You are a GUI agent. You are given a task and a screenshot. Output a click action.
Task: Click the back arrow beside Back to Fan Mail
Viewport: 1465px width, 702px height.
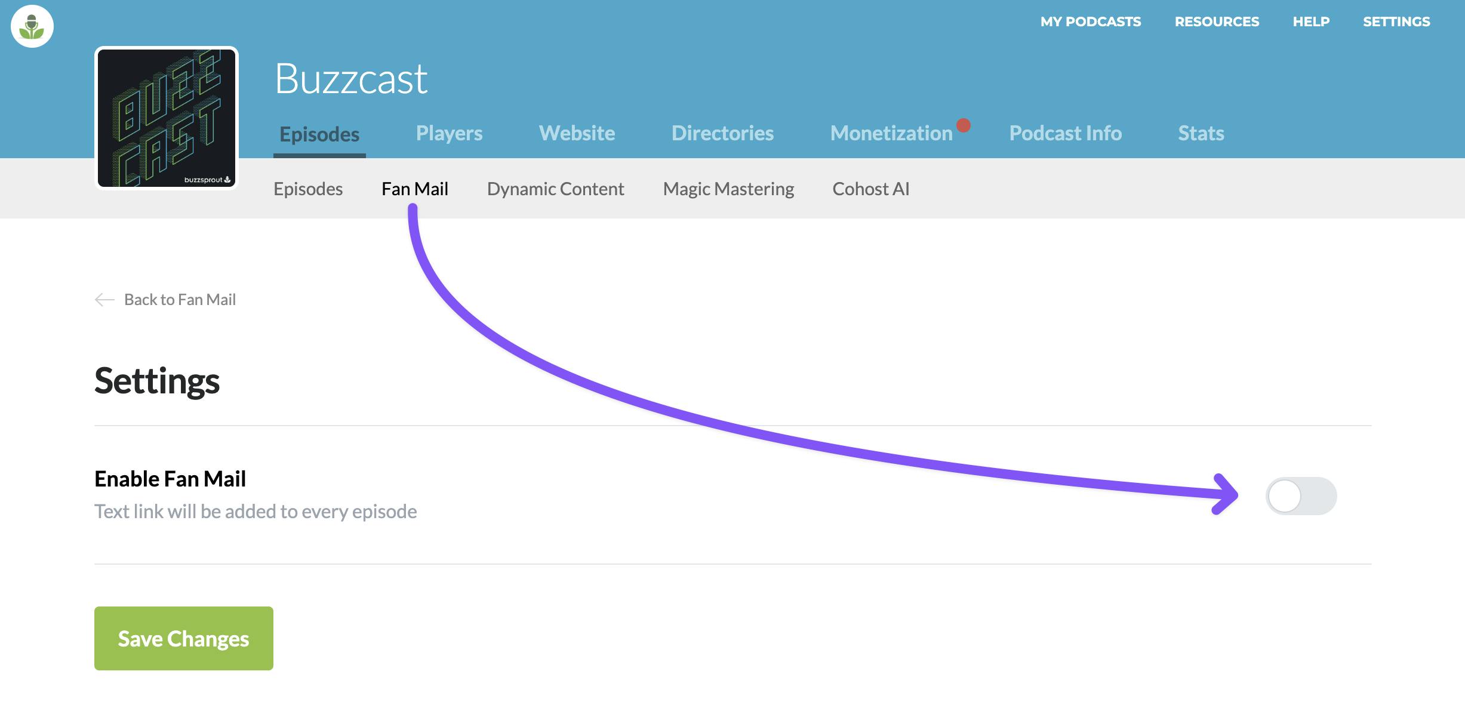pos(105,300)
